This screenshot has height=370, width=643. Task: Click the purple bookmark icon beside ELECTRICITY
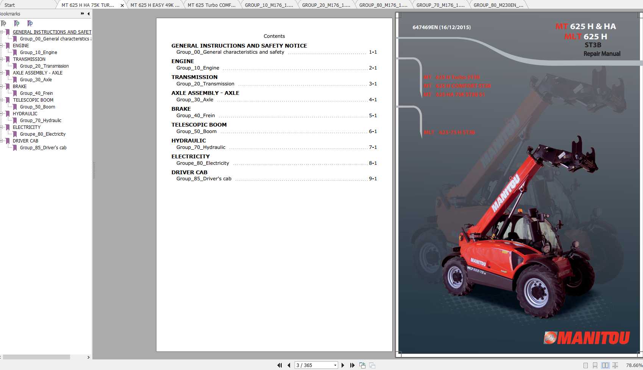[8, 127]
